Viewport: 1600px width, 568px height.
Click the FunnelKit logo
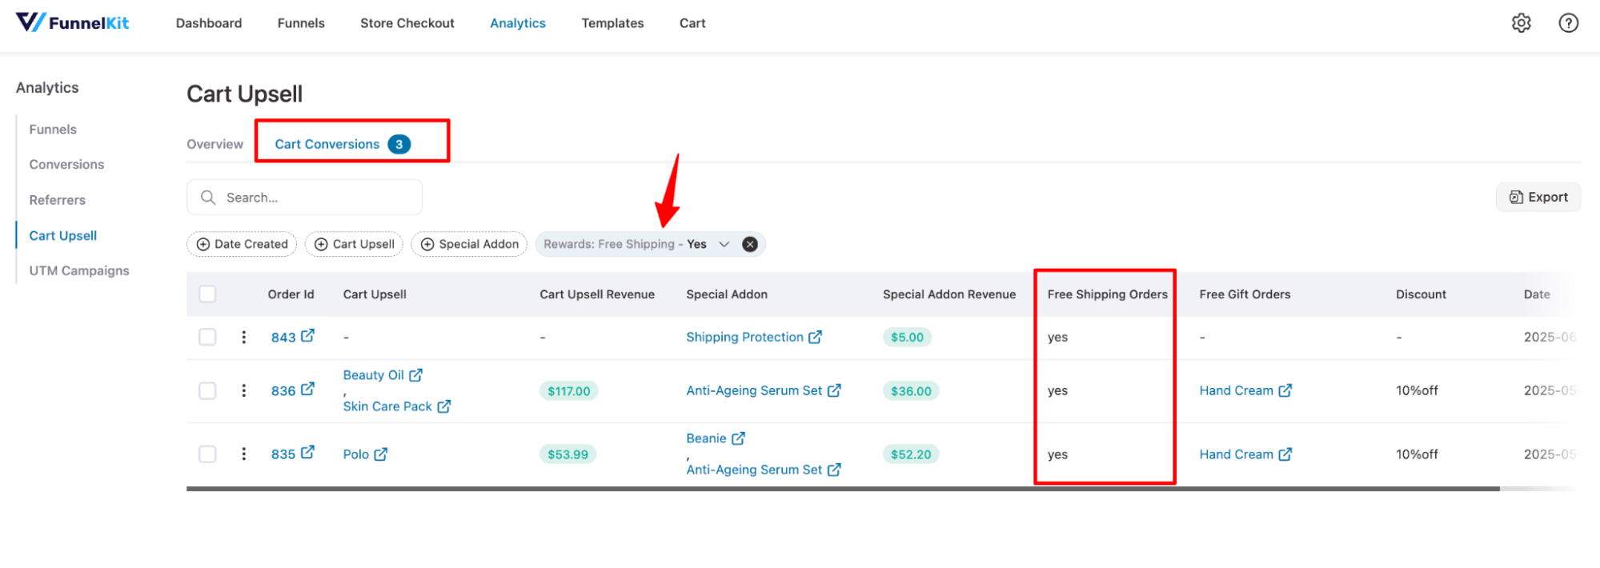[72, 22]
